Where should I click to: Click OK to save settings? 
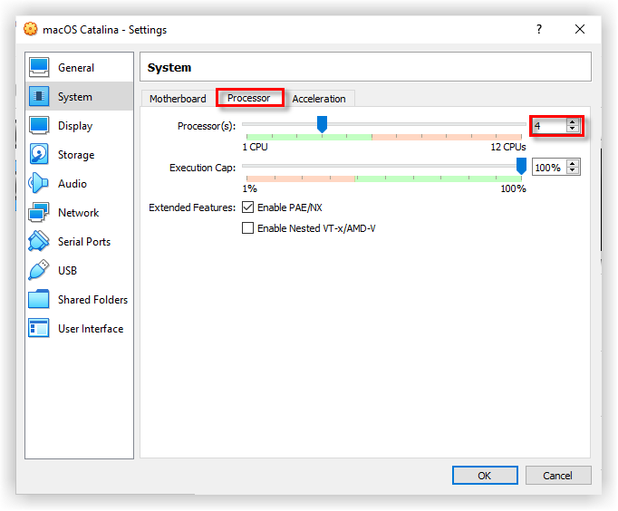(x=485, y=476)
